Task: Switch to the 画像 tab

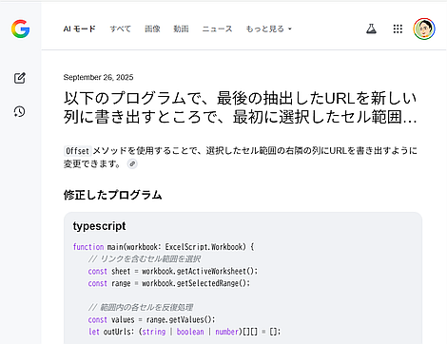Action: coord(152,29)
